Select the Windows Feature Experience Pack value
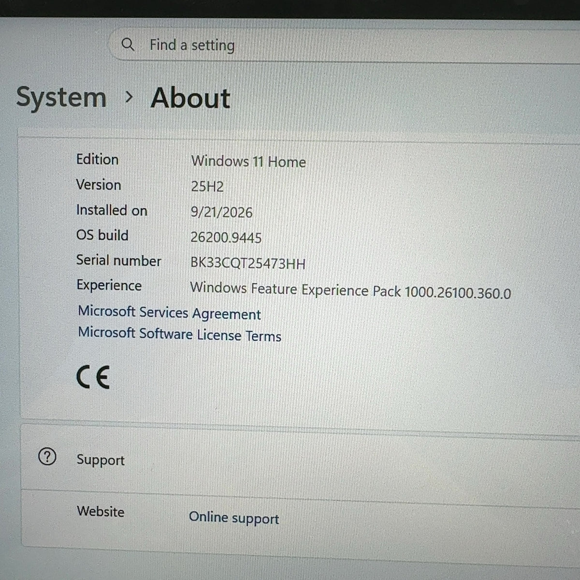 (350, 290)
